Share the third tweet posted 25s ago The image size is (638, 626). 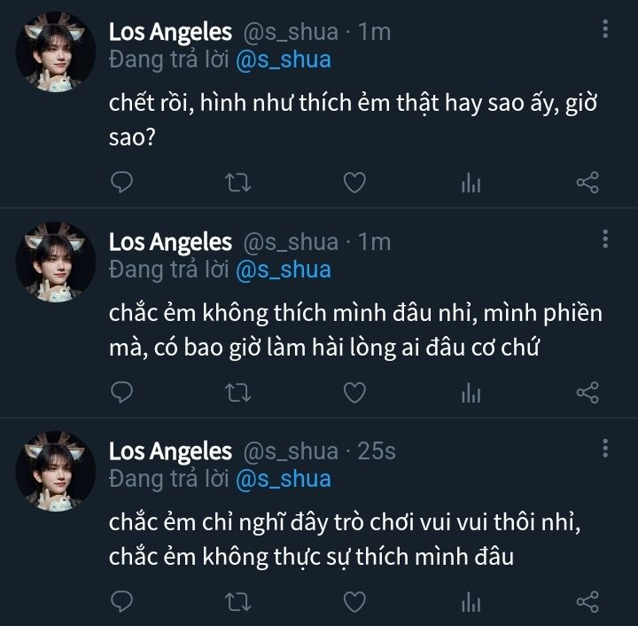587,602
